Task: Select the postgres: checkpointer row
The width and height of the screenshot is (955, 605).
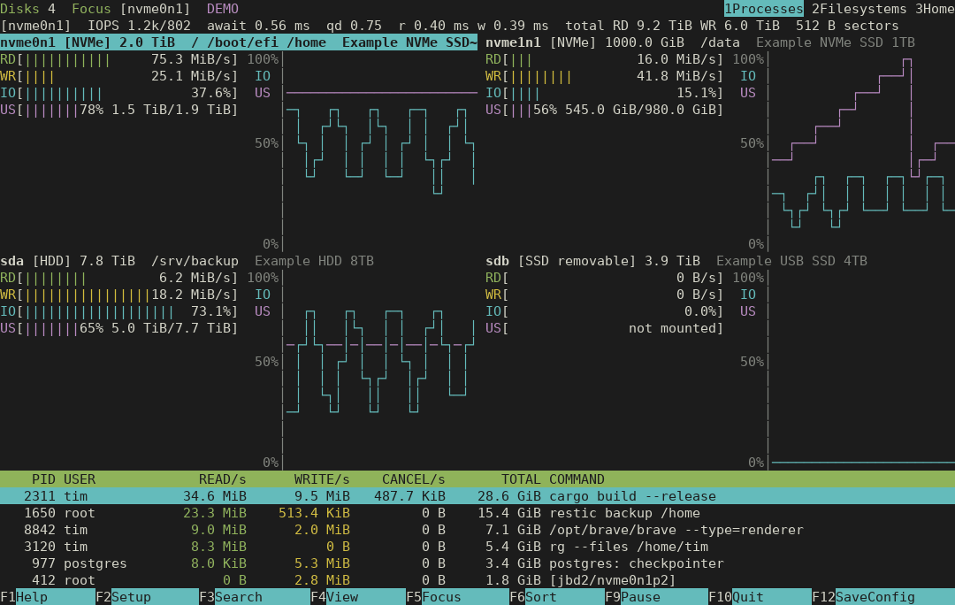Action: click(x=477, y=563)
